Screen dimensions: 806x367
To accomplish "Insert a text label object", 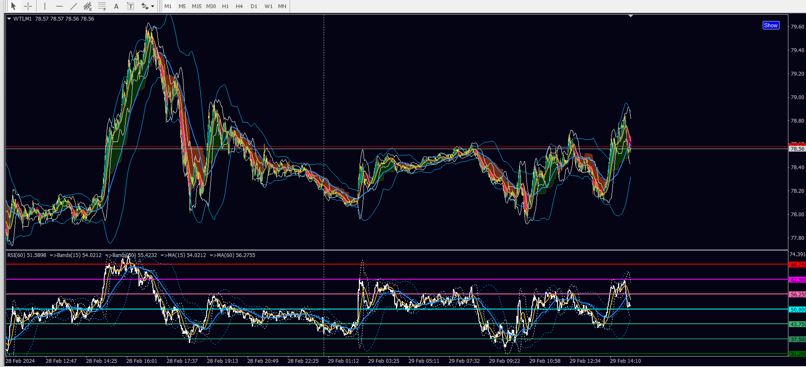I will (131, 6).
